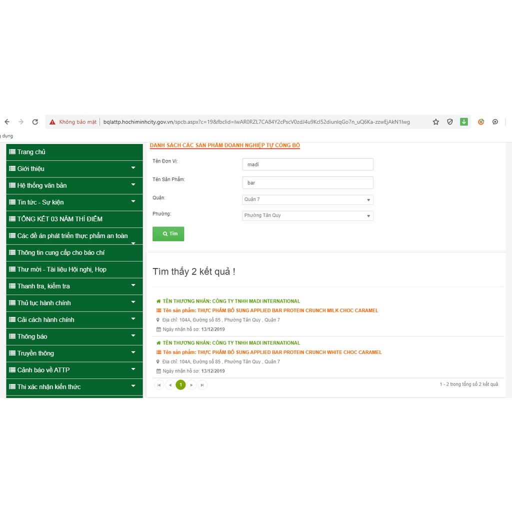This screenshot has height=512, width=512.
Task: Open Thông tin cung cấp cho báo chí
Action: [74, 252]
